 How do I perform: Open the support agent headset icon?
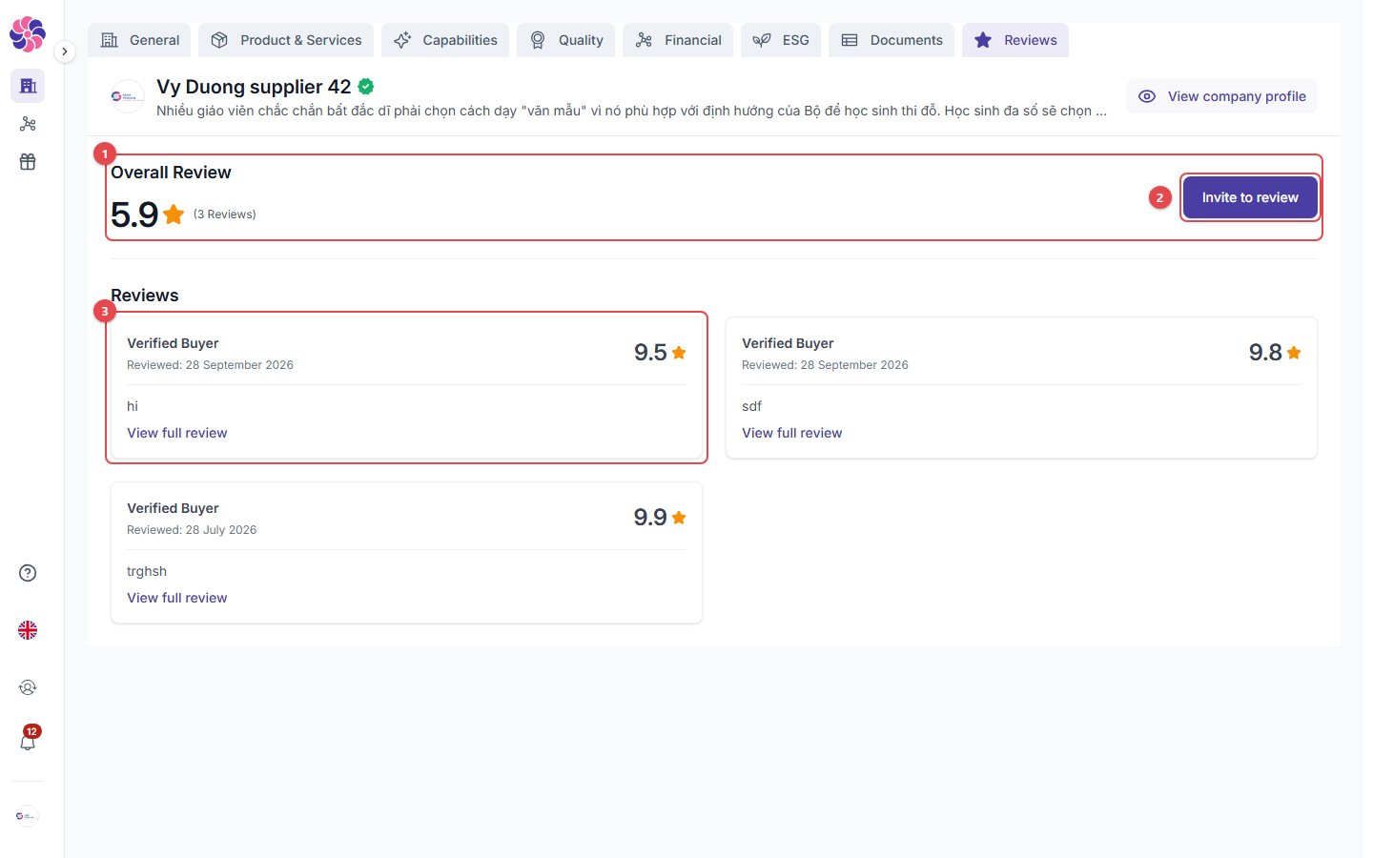tap(28, 687)
